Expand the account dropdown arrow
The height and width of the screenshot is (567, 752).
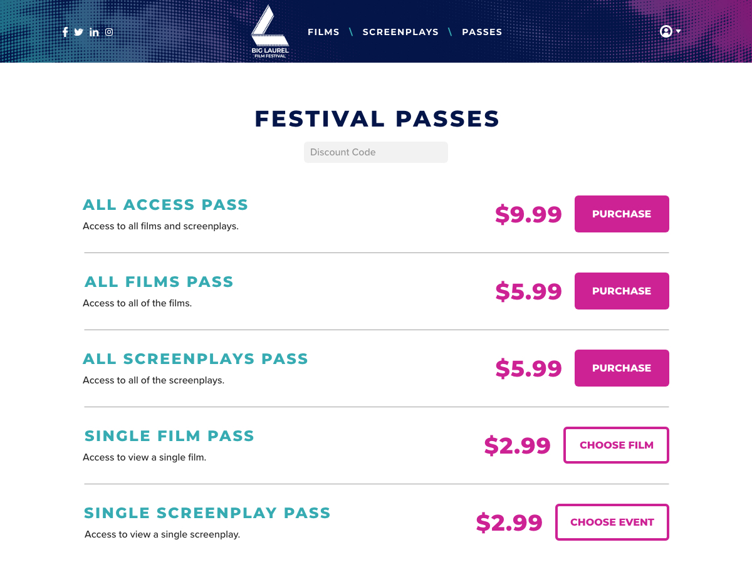[x=678, y=31]
